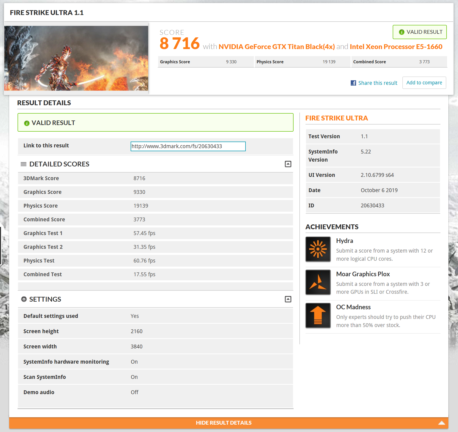Click Hide Result Details bar

[229, 423]
